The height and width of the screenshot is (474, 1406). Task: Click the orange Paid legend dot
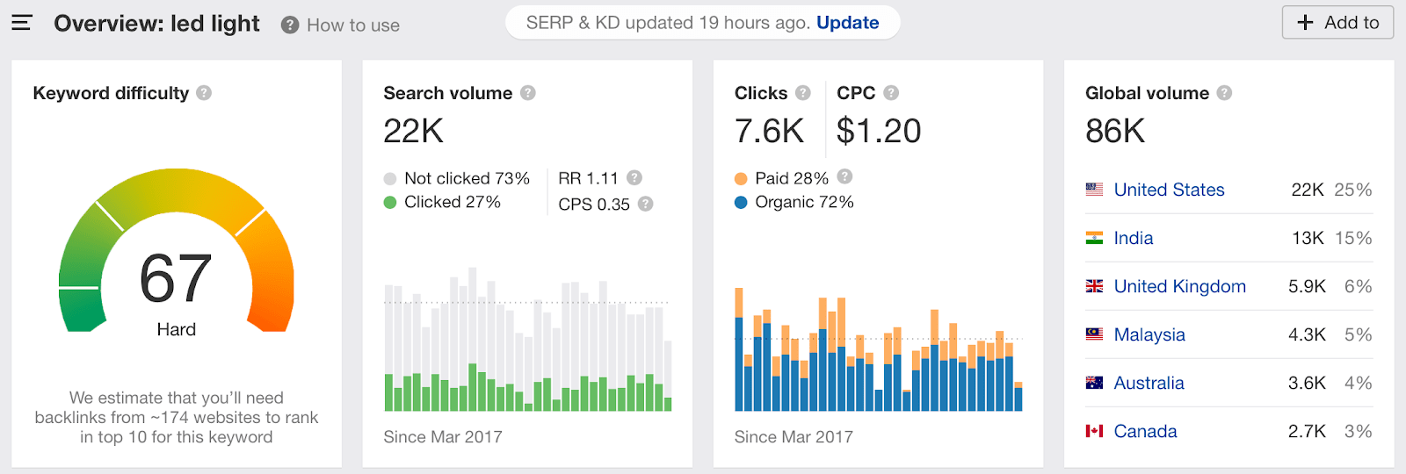[741, 179]
